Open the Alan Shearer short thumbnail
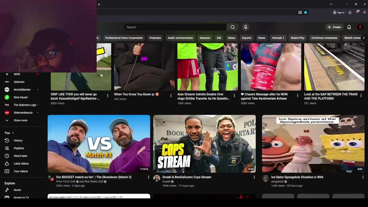The image size is (368, 207). [208, 67]
